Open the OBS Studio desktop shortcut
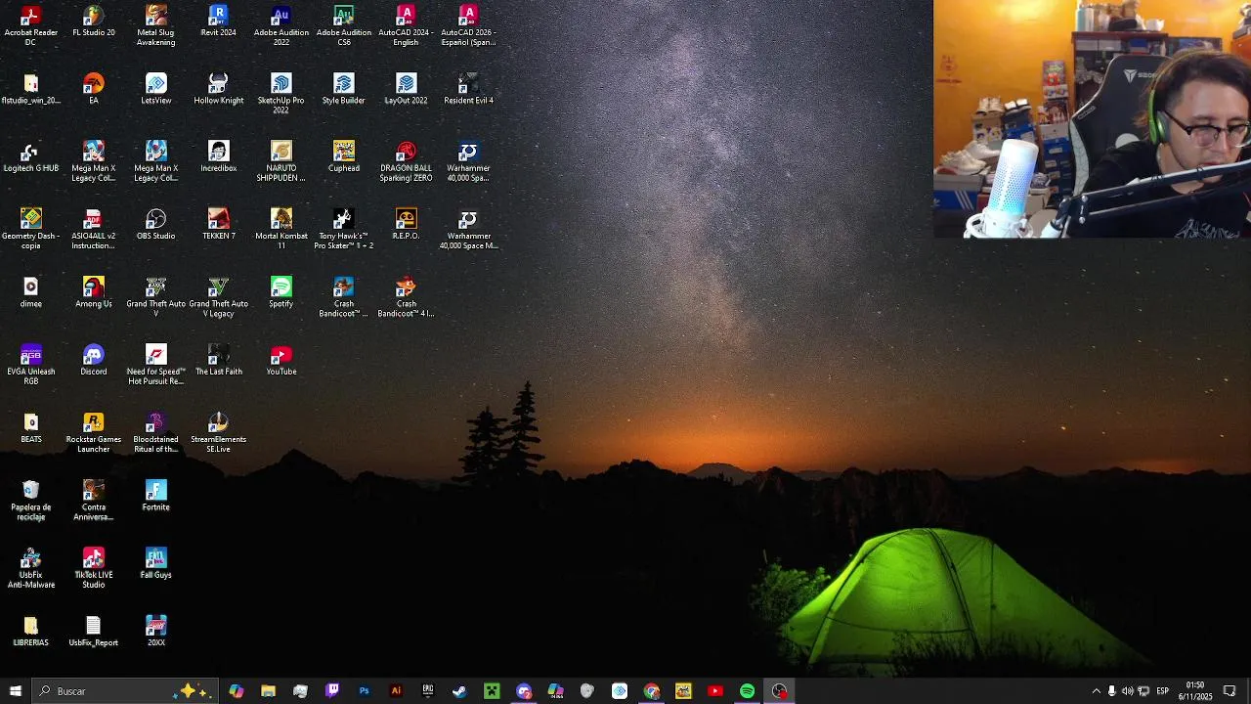 [156, 224]
